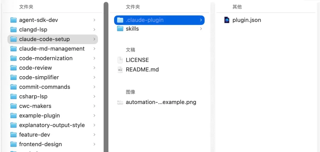Expand clangd-lsp using its chevron
Viewport: 320px width, 152px height.
pos(94,30)
